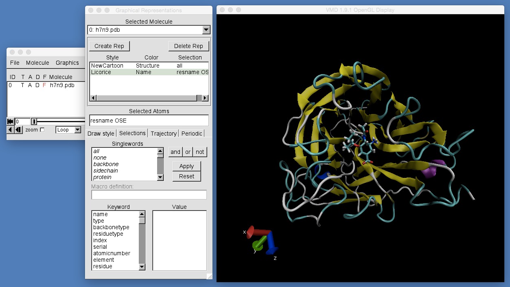Enable the zoom checkbox in VMD Main

(42, 130)
